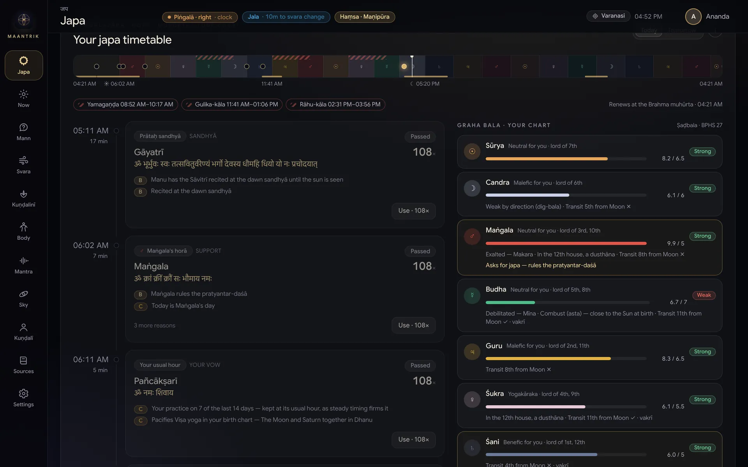
Task: Use 108× for the Gāyatrī mantra
Action: (413, 211)
